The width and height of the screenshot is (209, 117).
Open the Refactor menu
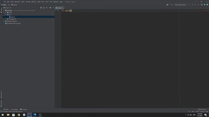[34, 2]
